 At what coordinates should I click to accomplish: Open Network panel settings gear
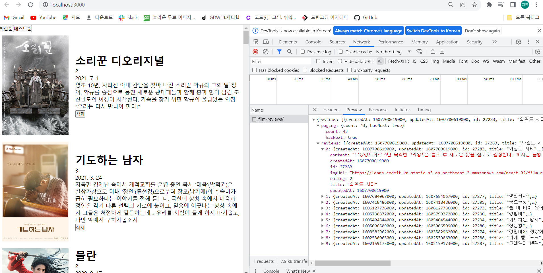537,52
